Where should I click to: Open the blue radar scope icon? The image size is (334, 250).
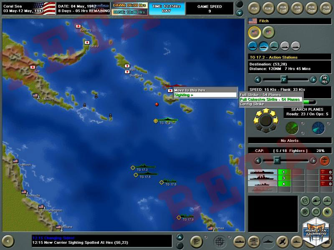coord(319,128)
